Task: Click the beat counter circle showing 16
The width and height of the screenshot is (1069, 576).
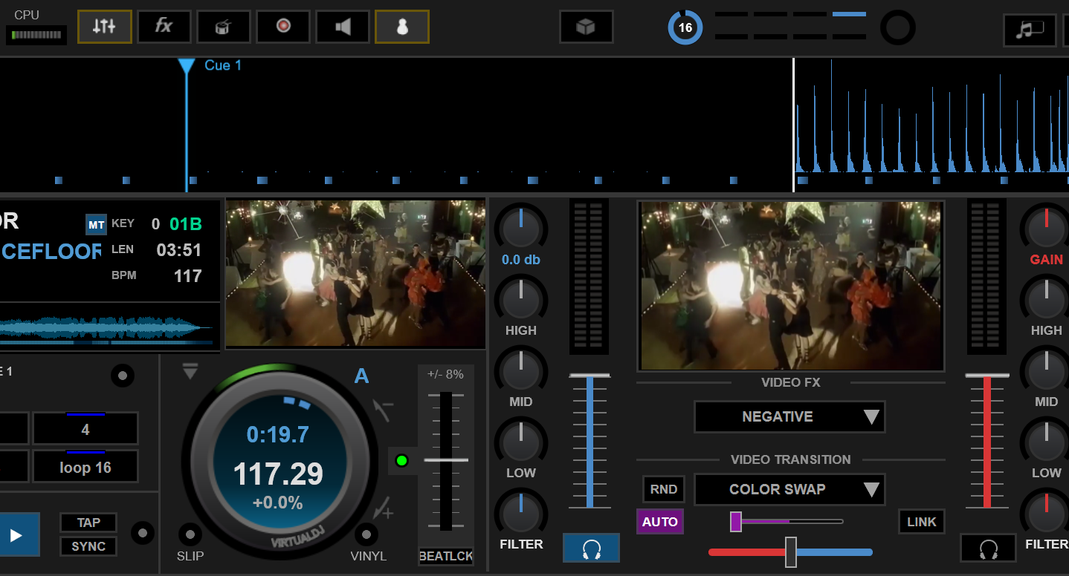Action: tap(685, 27)
